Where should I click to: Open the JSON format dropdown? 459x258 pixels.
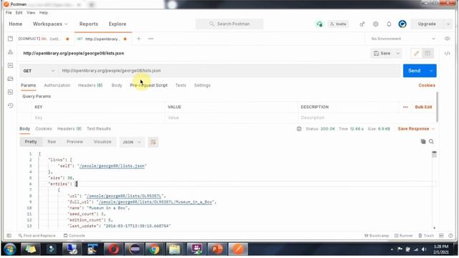(x=132, y=142)
